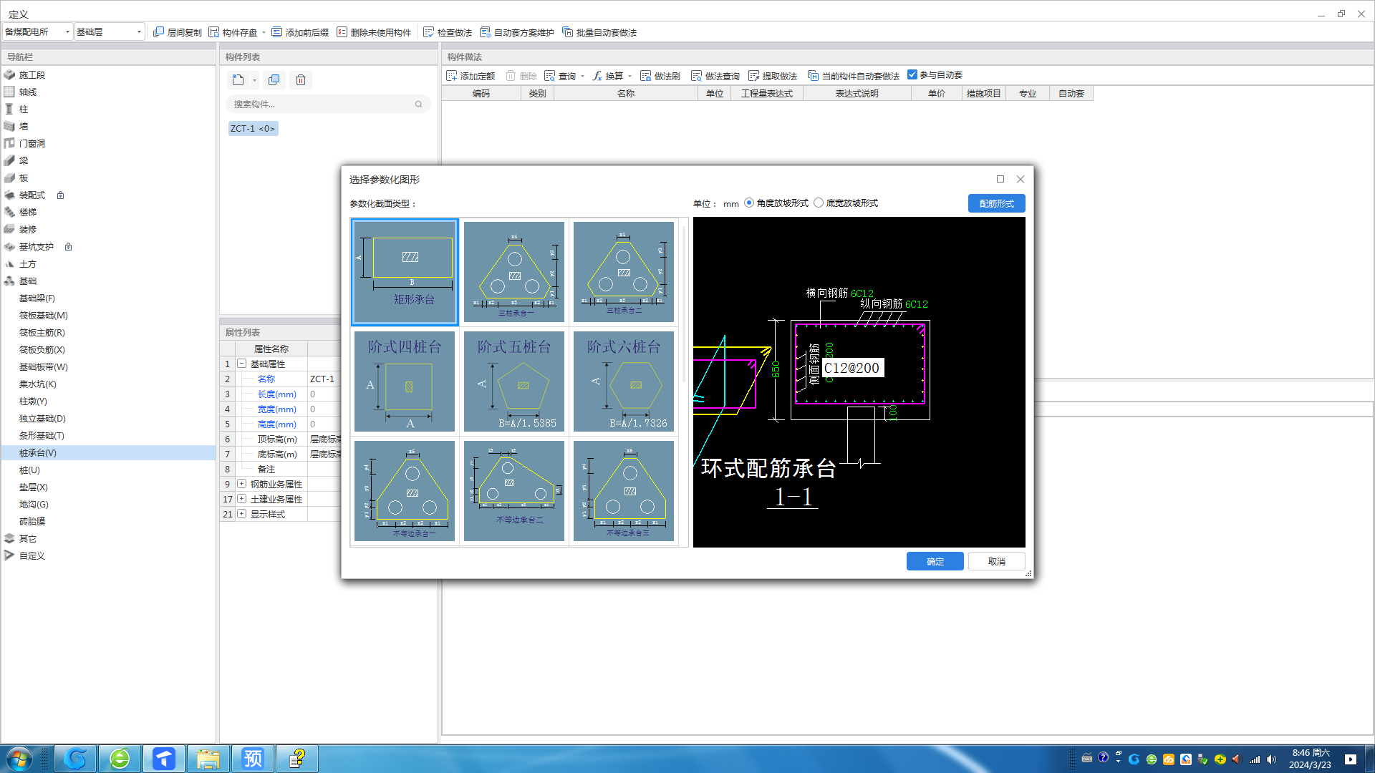Open the 楼梯 navigation category
Viewport: 1375px width, 773px height.
[27, 213]
